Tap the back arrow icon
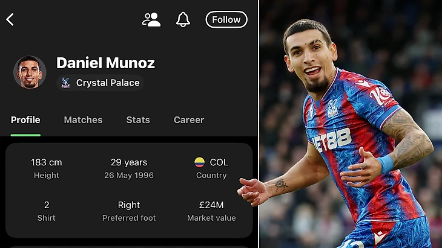Viewport: 442px width, 248px height. click(x=10, y=19)
